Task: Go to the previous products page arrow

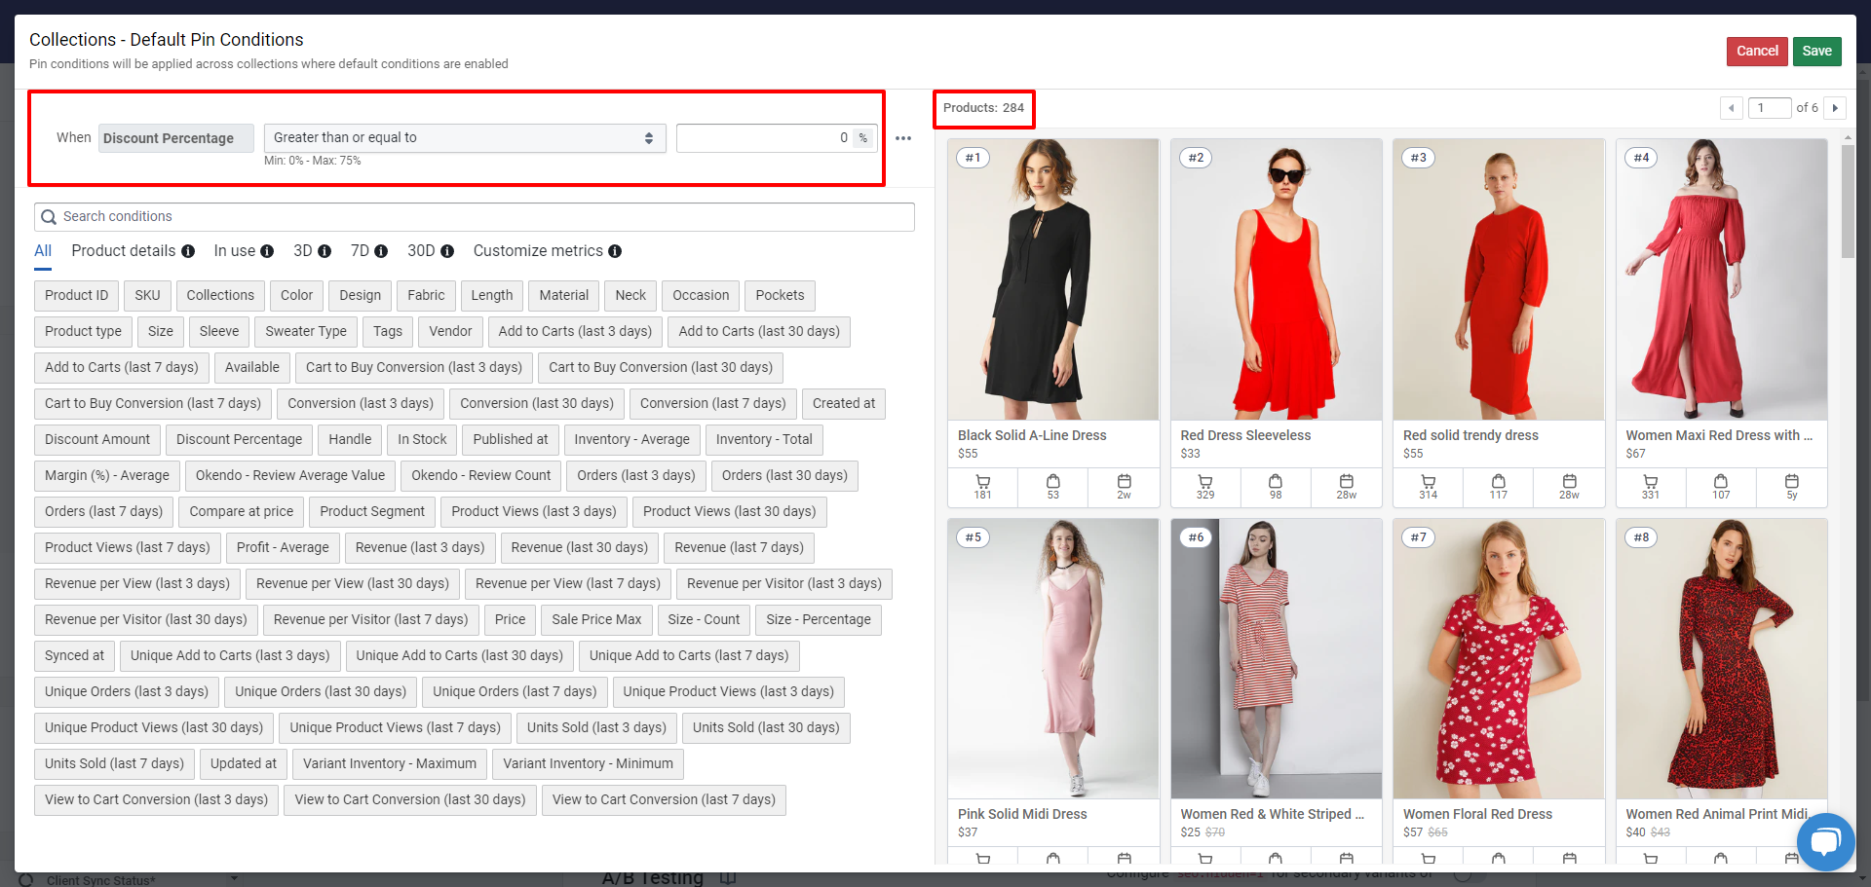Action: coord(1732,108)
